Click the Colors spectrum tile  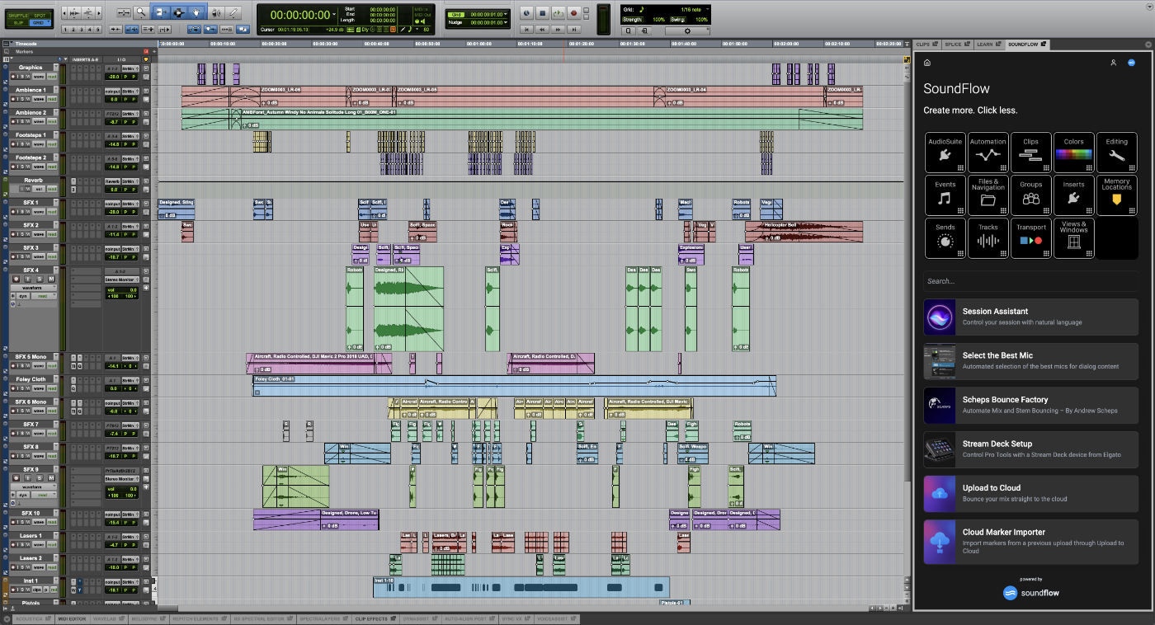1074,153
